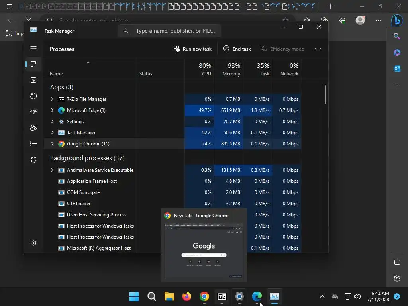Viewport: 408px width, 306px height.
Task: Click the Task Manager process list scrollbar
Action: click(x=325, y=94)
